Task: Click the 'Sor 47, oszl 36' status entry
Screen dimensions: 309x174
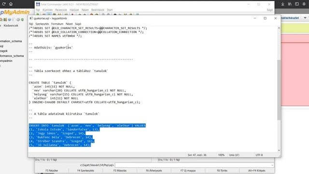Action: [197, 155]
